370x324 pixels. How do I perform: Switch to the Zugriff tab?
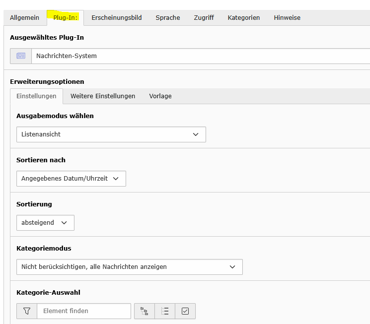point(204,18)
